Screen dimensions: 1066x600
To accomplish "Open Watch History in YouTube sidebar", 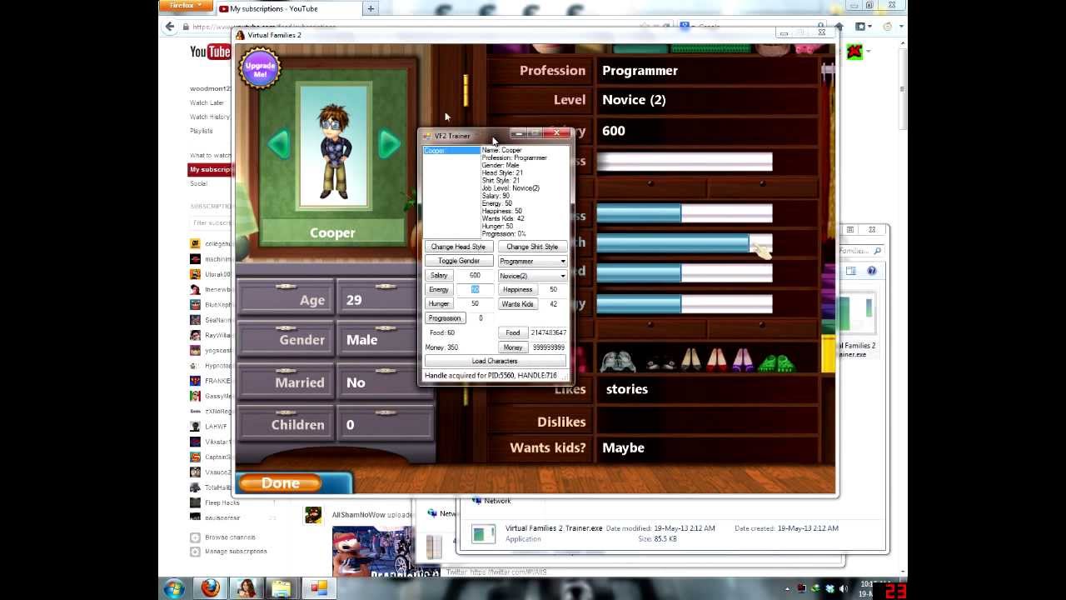I will (210, 117).
